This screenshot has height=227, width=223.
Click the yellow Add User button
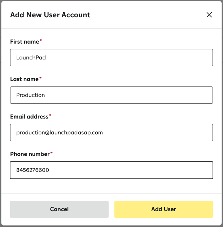[x=163, y=209]
